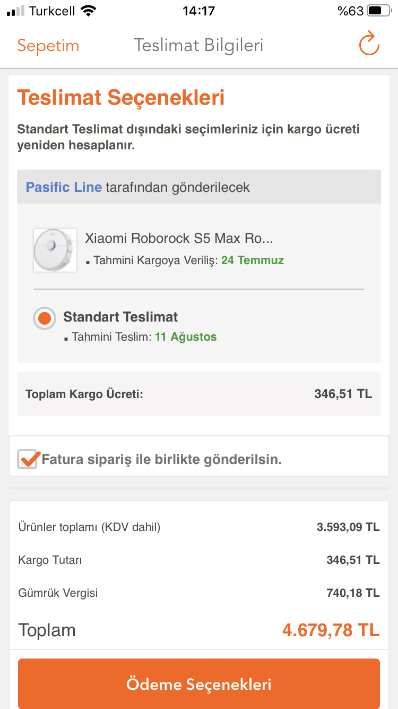Tap the Standart Teslimat label text
Image resolution: width=398 pixels, height=709 pixels.
pos(120,317)
